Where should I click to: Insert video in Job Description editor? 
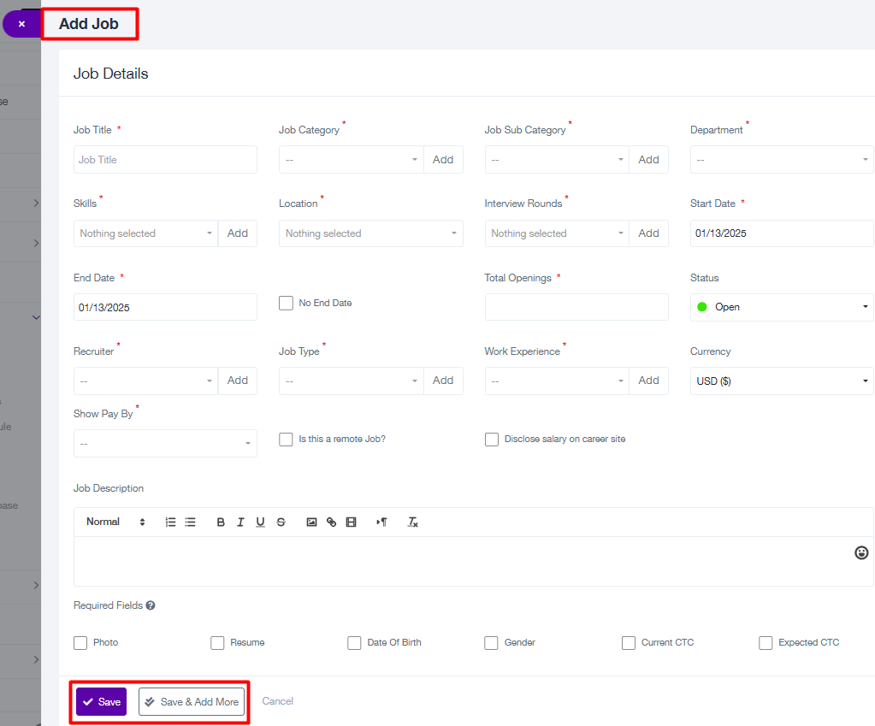(351, 522)
